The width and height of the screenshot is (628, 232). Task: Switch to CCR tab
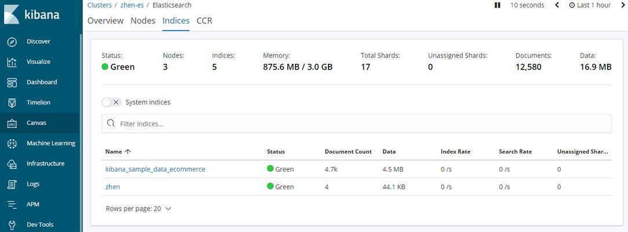[205, 21]
